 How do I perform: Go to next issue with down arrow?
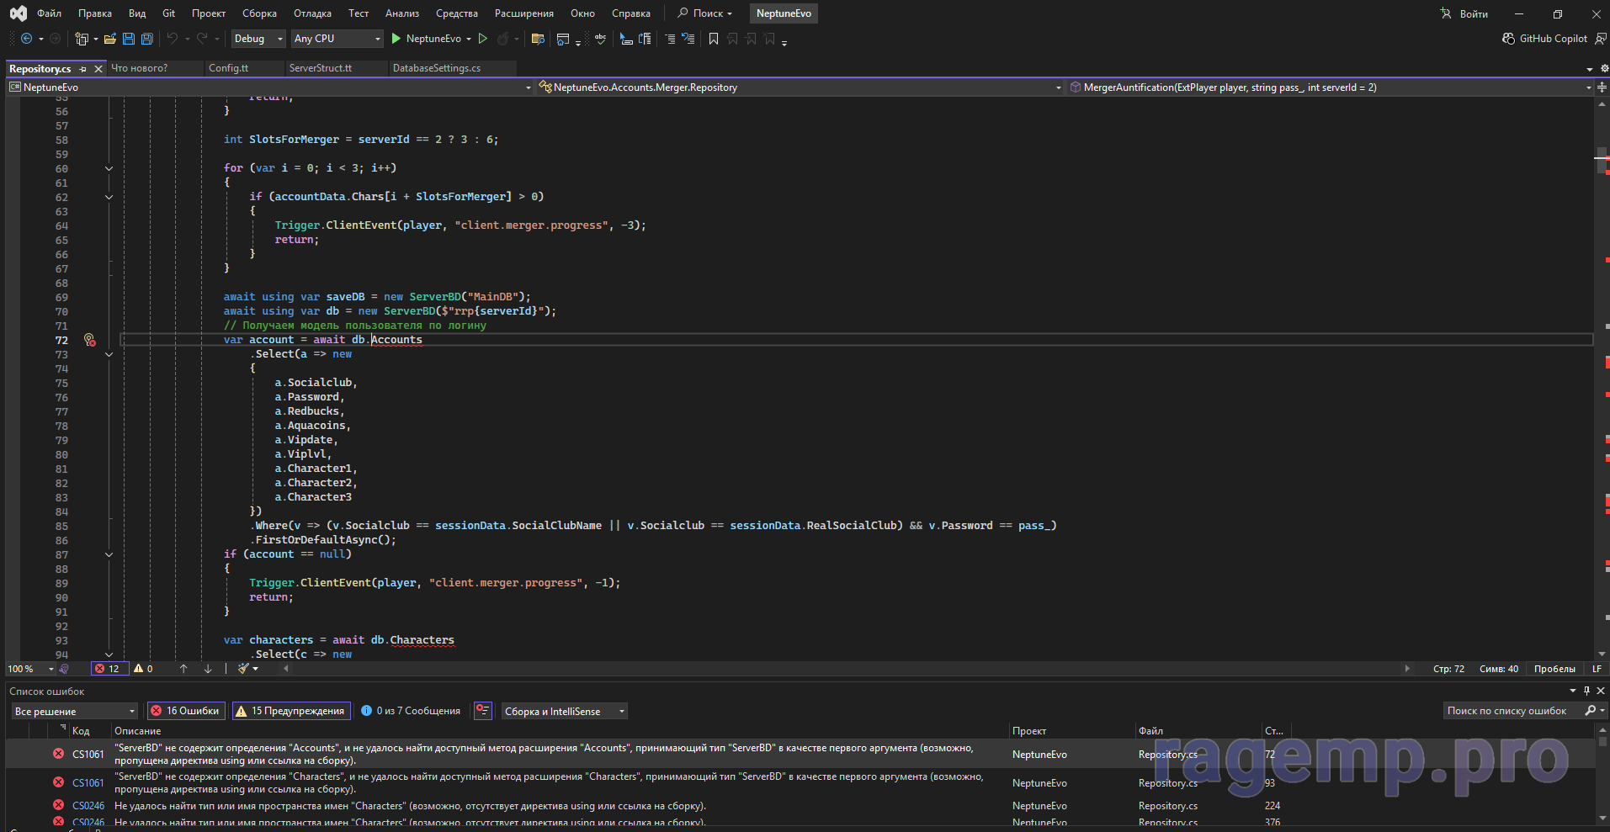click(208, 669)
